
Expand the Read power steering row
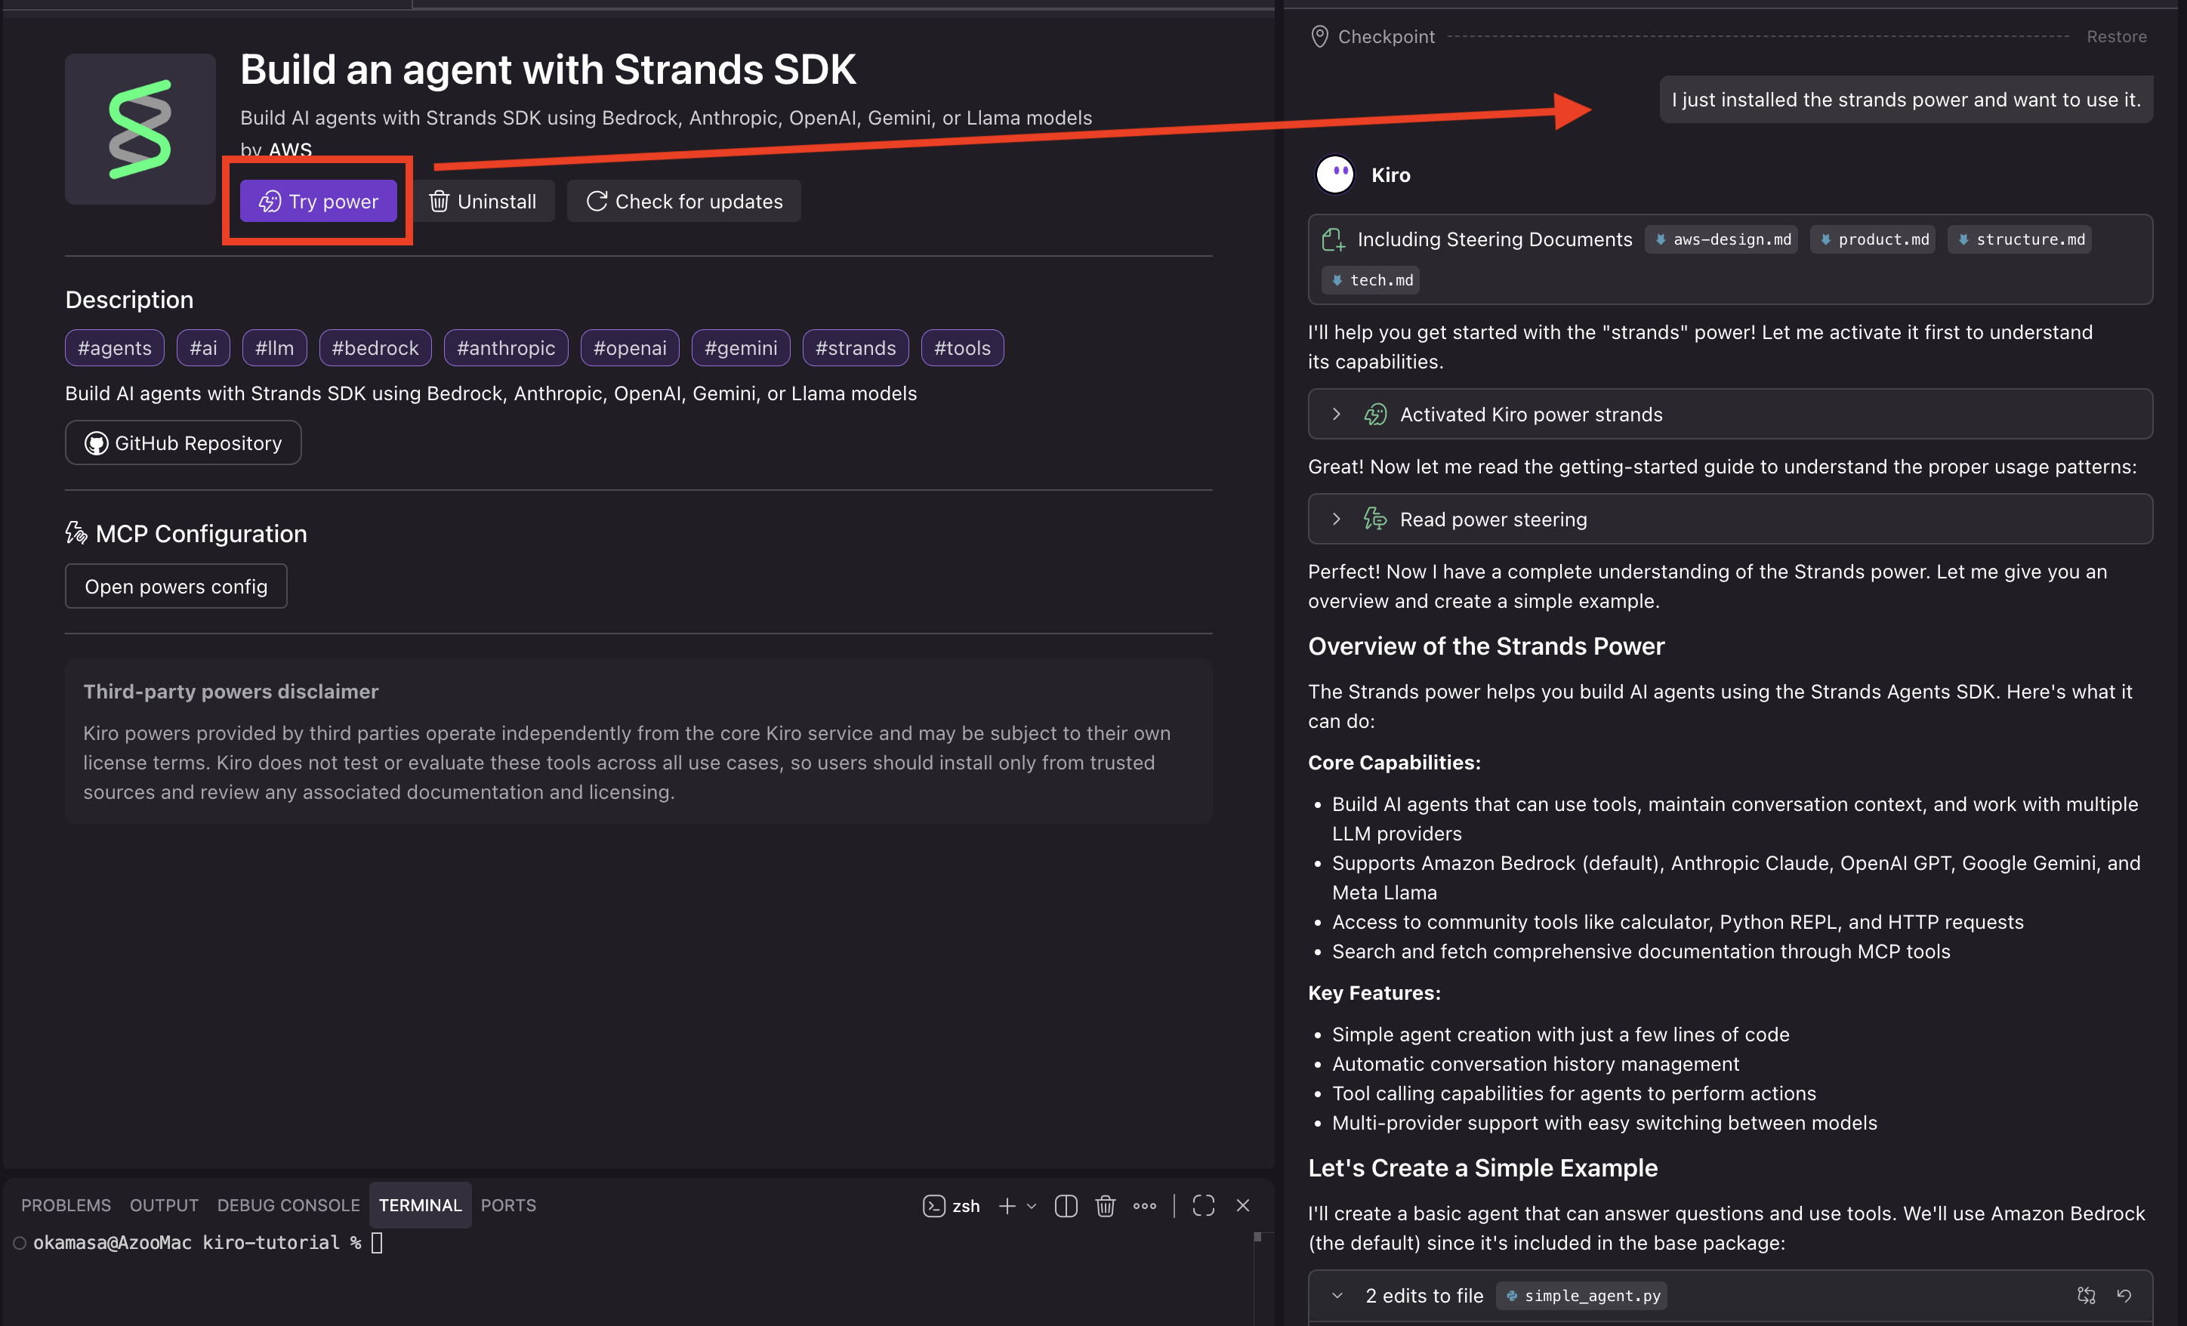pos(1336,520)
